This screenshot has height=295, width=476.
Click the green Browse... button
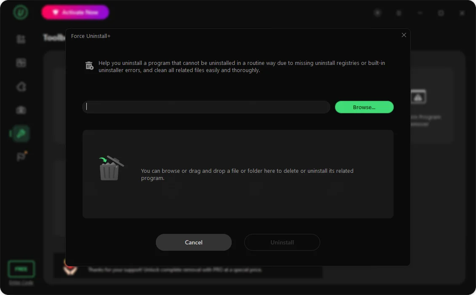point(364,107)
